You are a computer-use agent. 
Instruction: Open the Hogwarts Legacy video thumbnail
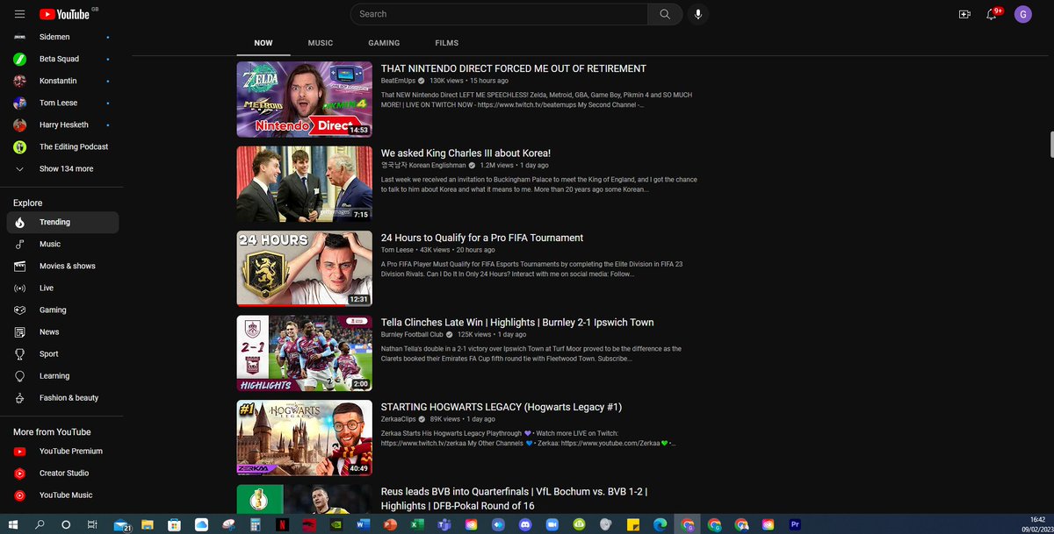(305, 438)
